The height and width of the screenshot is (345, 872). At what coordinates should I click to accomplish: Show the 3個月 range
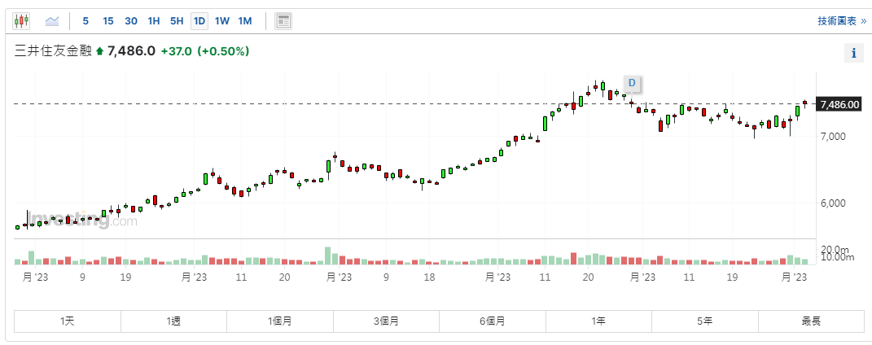(386, 321)
